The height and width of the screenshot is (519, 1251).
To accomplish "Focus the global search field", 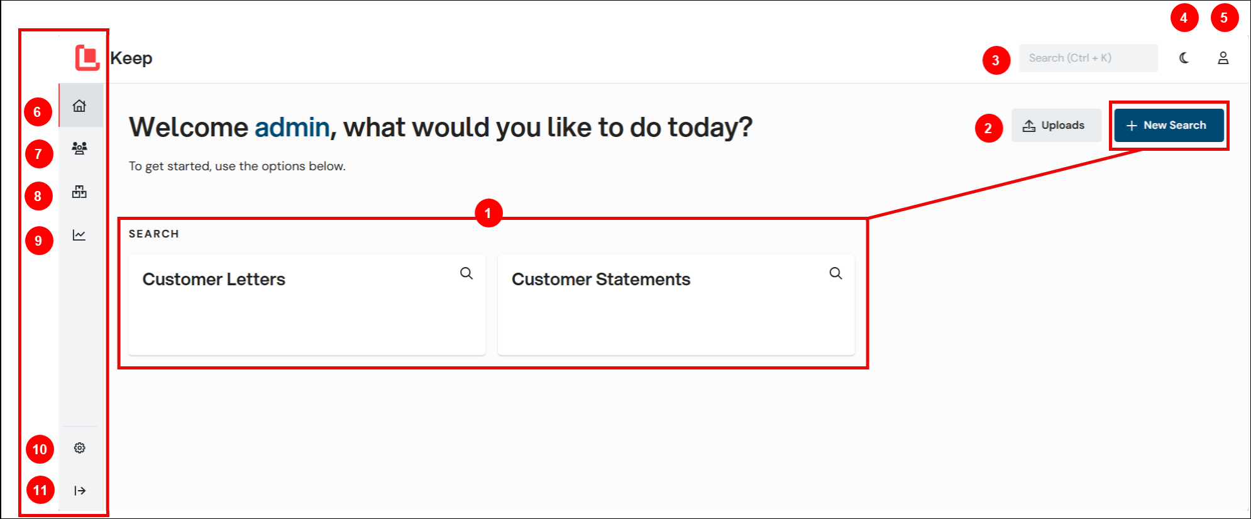I will pyautogui.click(x=1089, y=58).
